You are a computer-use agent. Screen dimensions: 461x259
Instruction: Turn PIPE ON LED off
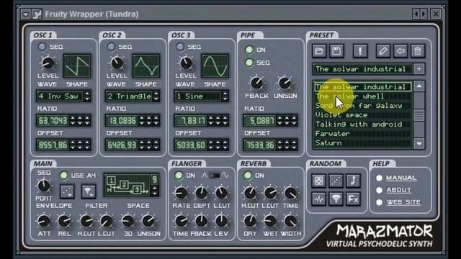249,50
